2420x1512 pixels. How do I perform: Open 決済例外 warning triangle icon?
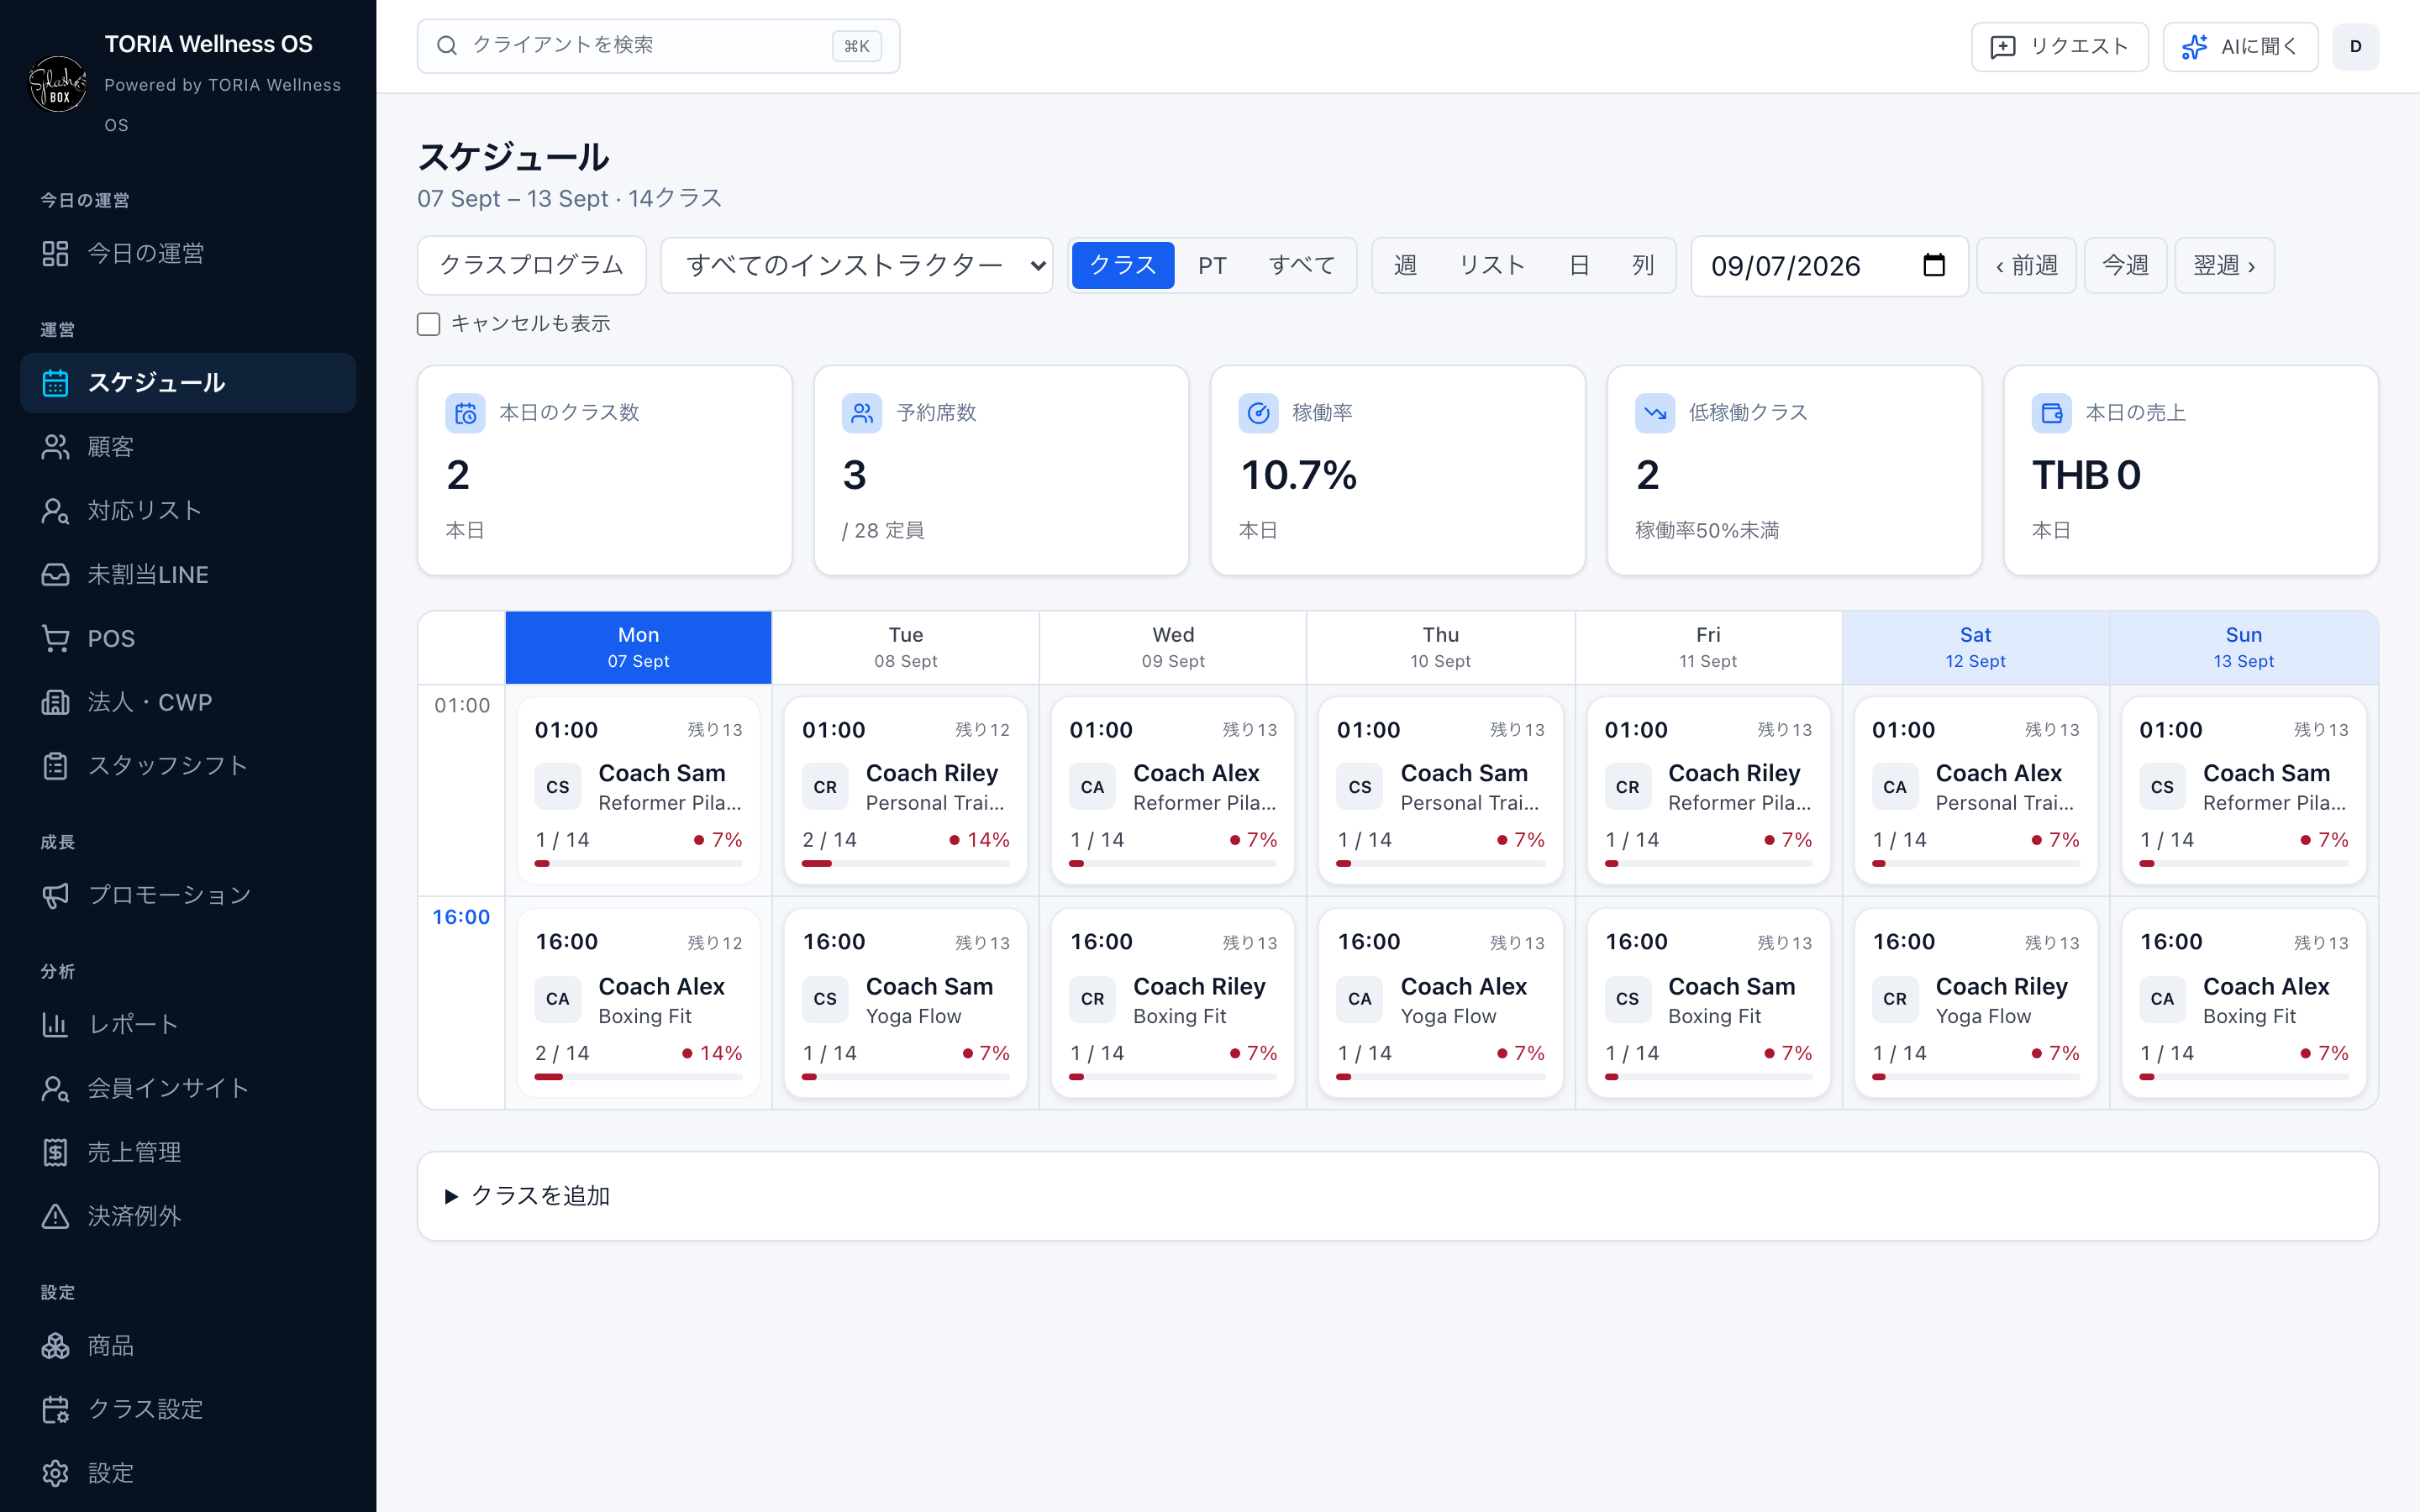point(55,1216)
